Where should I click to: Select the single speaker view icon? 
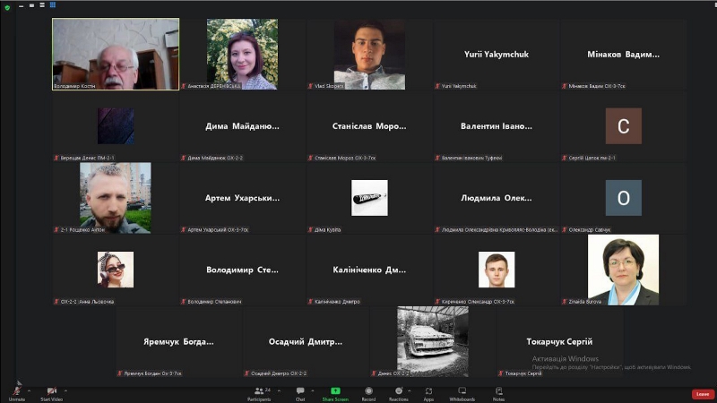click(31, 5)
